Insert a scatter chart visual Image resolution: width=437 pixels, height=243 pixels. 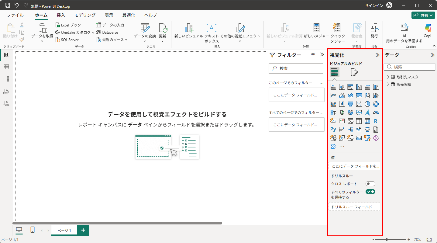359,104
